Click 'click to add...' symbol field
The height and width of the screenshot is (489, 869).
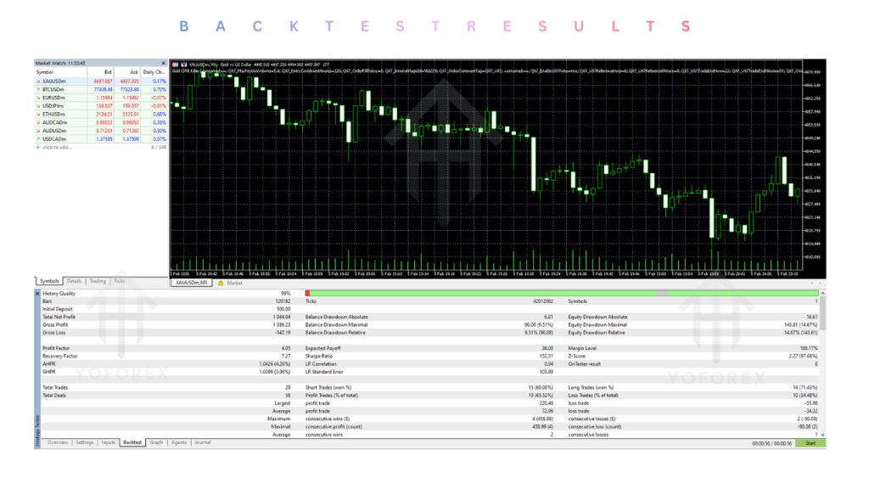(57, 148)
